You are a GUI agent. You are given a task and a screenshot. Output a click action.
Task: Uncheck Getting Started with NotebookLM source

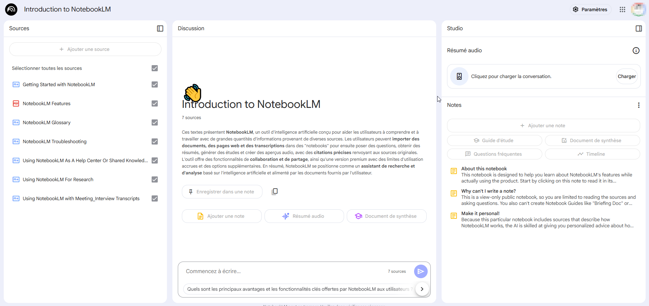pos(155,84)
